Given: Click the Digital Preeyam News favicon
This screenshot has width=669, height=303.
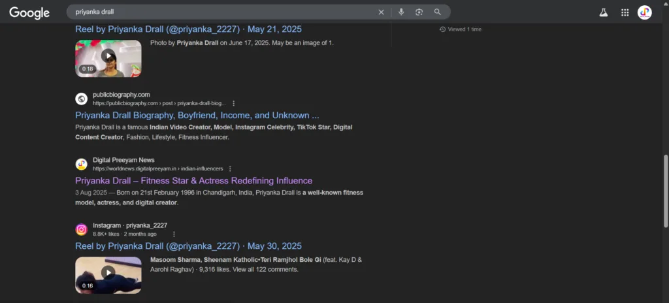Looking at the screenshot, I should coord(82,165).
